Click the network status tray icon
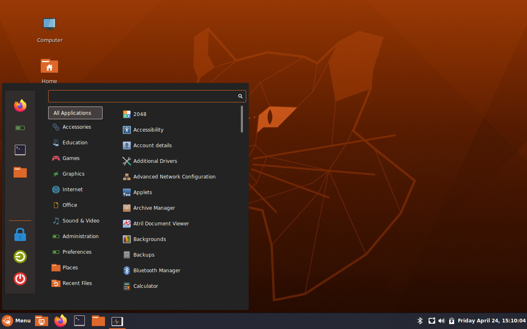527x329 pixels. coord(431,320)
